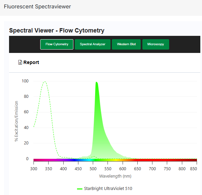Click the 850 wavelength axis label
202x195 pixels.
193,169
